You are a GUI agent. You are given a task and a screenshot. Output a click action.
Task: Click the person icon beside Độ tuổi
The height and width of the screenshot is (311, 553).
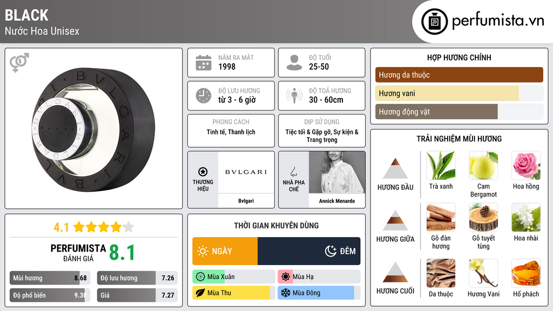pyautogui.click(x=294, y=63)
